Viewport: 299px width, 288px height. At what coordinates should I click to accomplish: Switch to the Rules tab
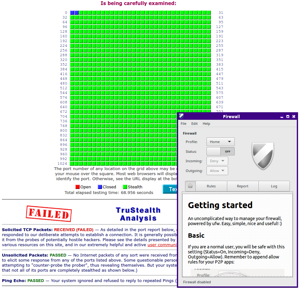tap(211, 186)
